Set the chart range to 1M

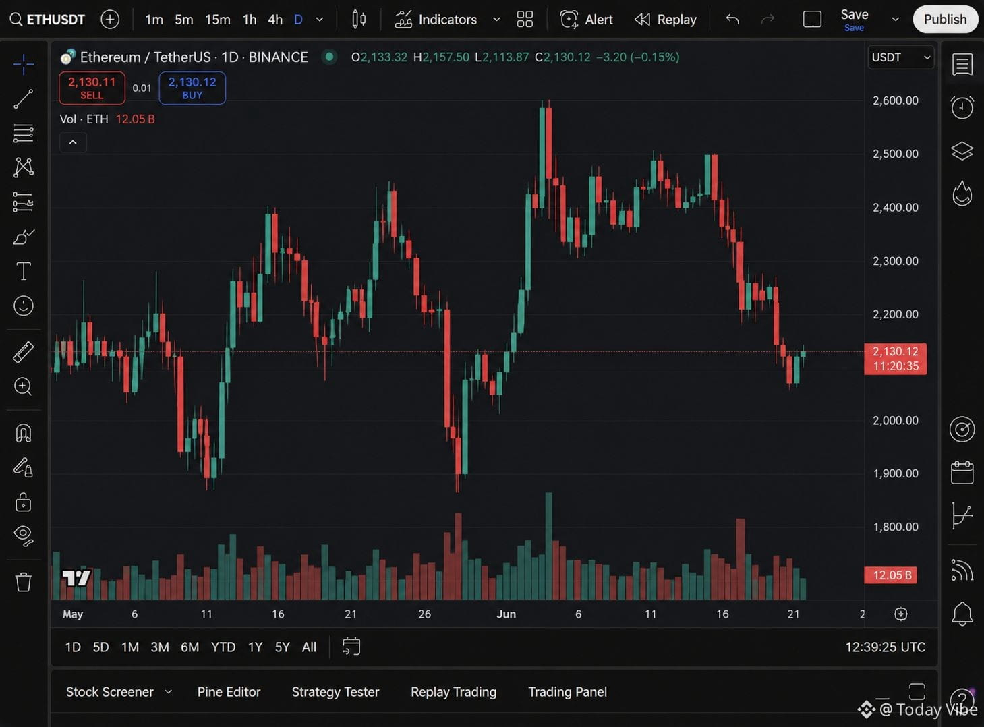129,647
